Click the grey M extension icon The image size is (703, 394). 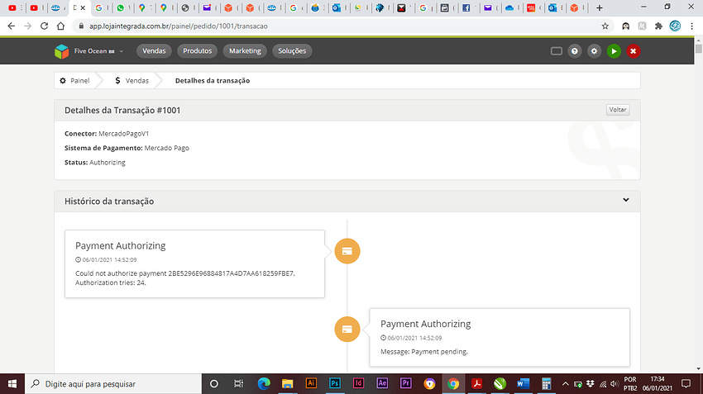pos(642,26)
